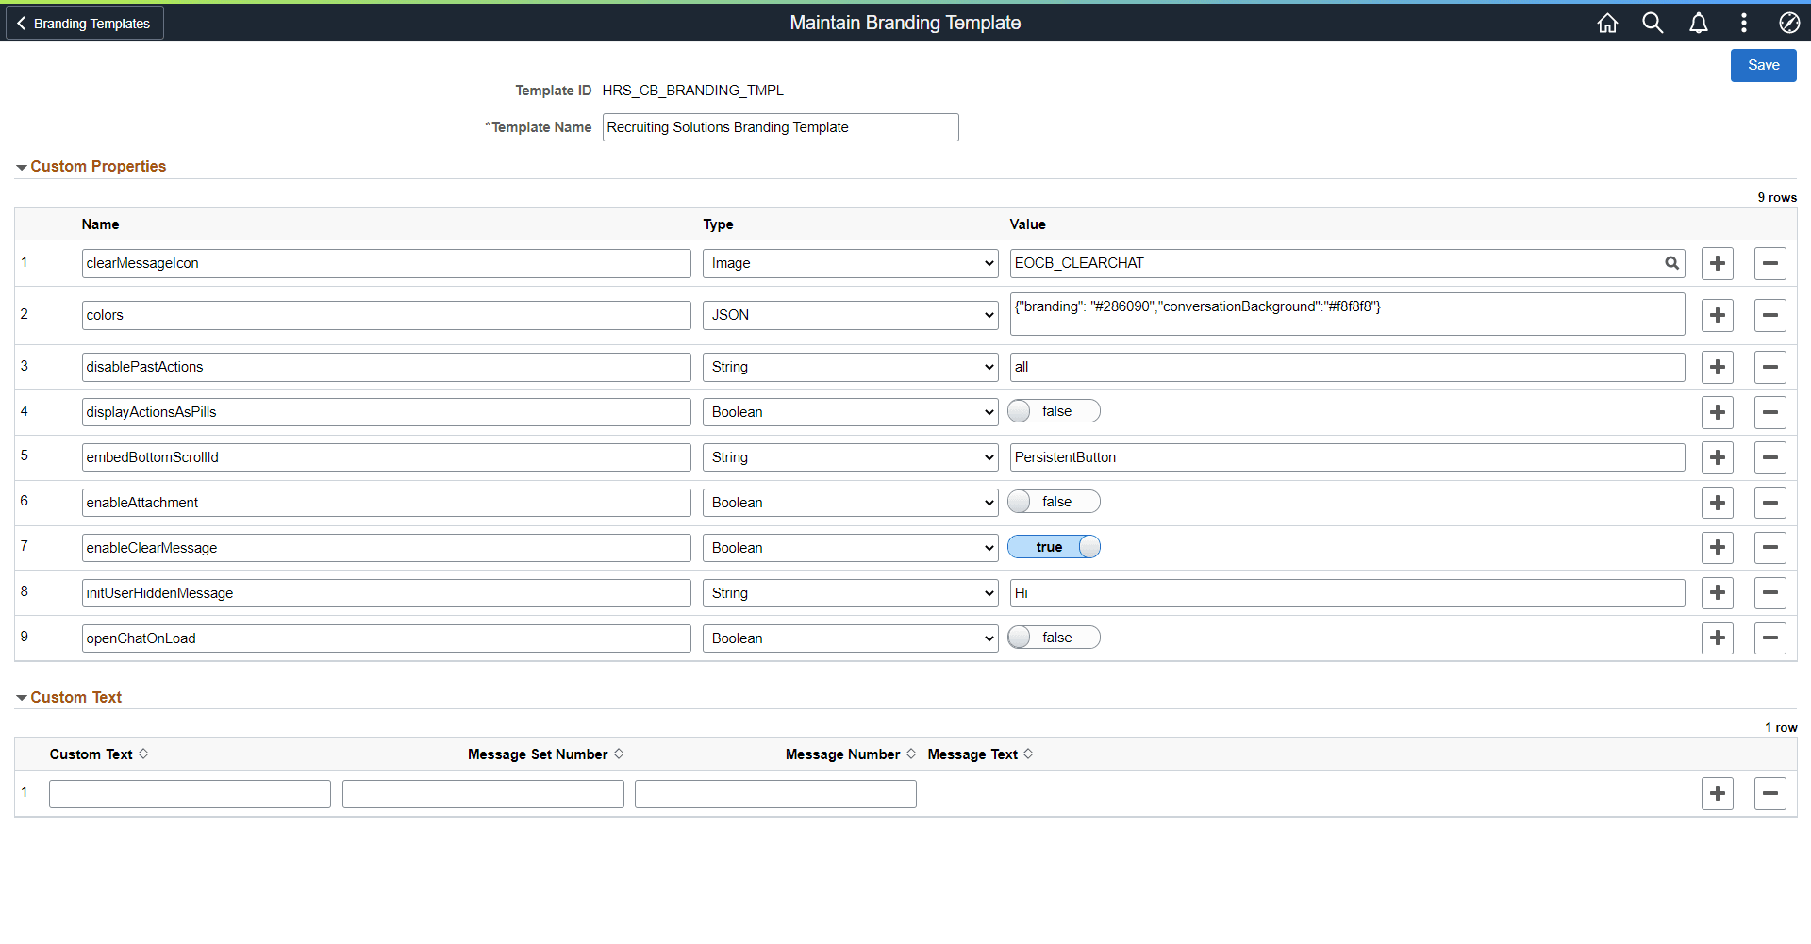
Task: Delete the openChatOnLoad row
Action: click(x=1770, y=638)
